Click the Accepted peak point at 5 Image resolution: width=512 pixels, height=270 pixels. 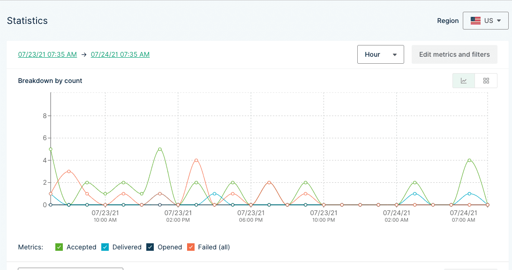pyautogui.click(x=160, y=149)
